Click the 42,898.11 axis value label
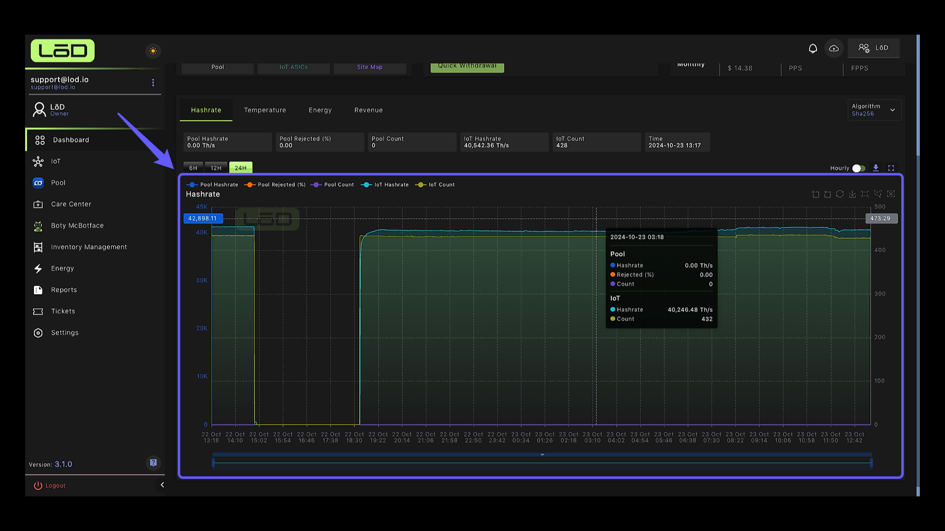The width and height of the screenshot is (945, 531). 203,218
